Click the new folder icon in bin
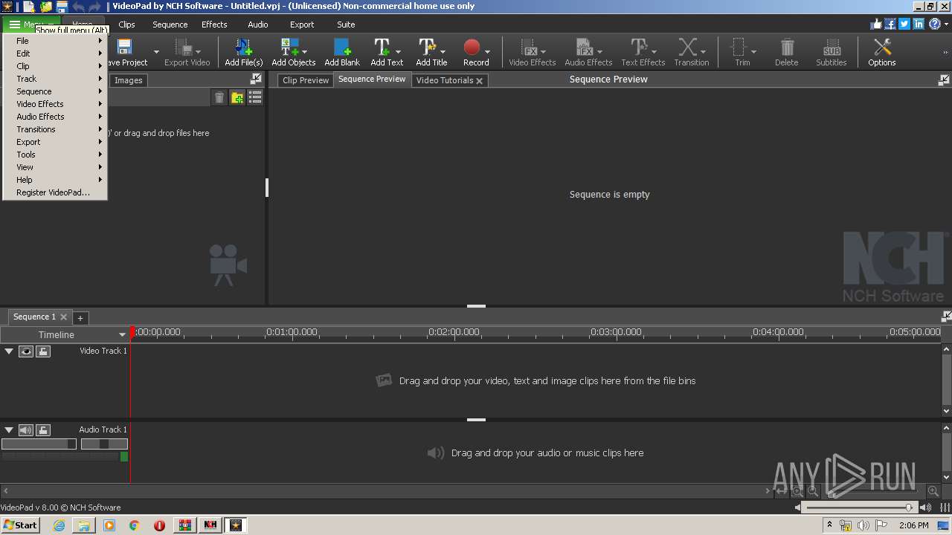952x535 pixels. click(237, 97)
